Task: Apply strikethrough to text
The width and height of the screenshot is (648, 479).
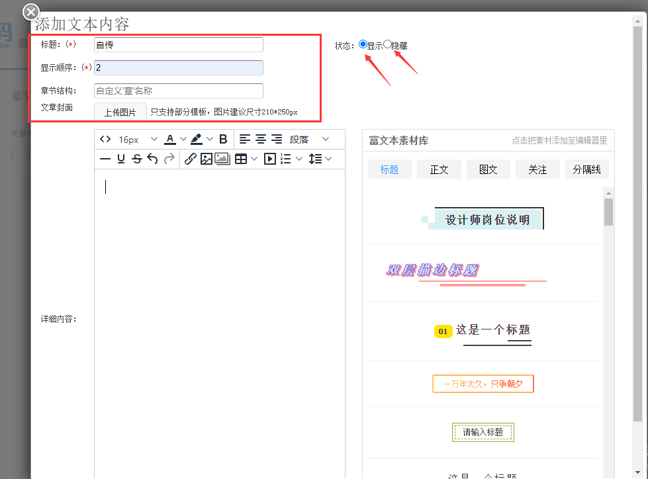Action: 136,159
